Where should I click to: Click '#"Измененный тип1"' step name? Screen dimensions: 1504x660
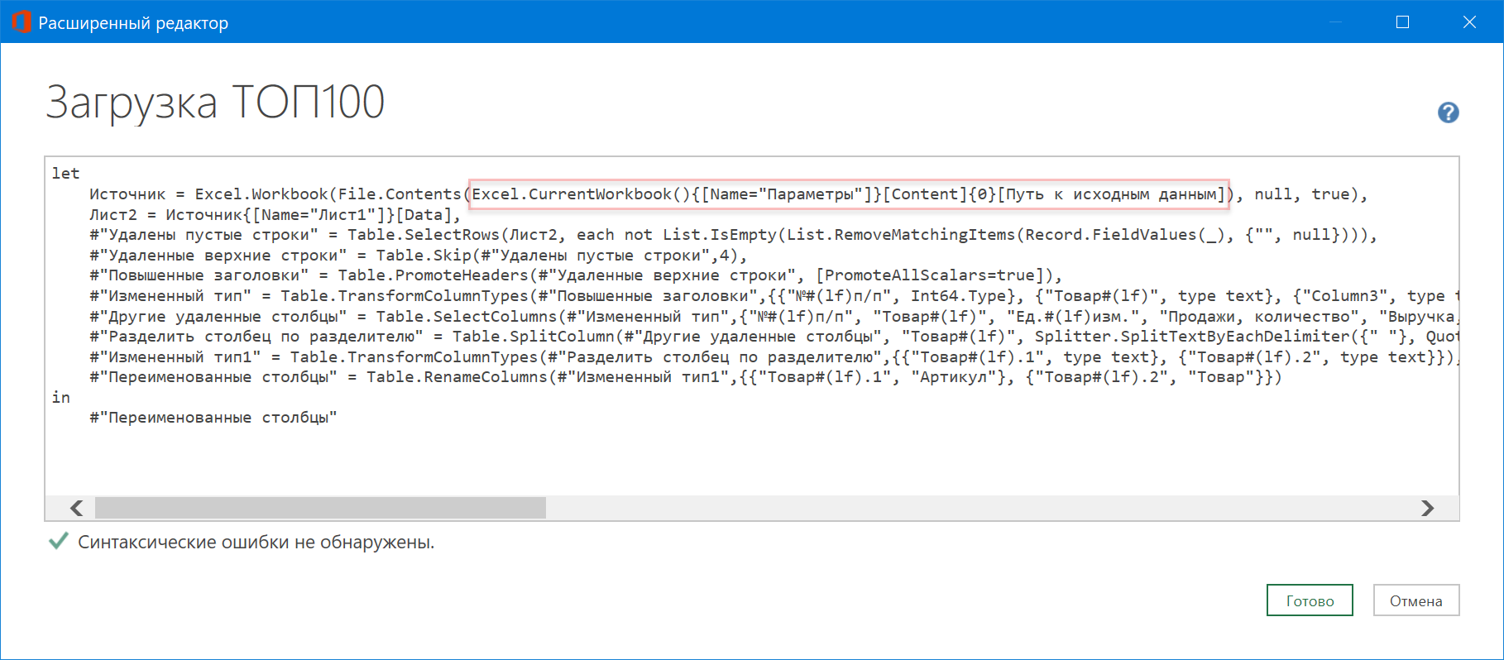coord(175,357)
